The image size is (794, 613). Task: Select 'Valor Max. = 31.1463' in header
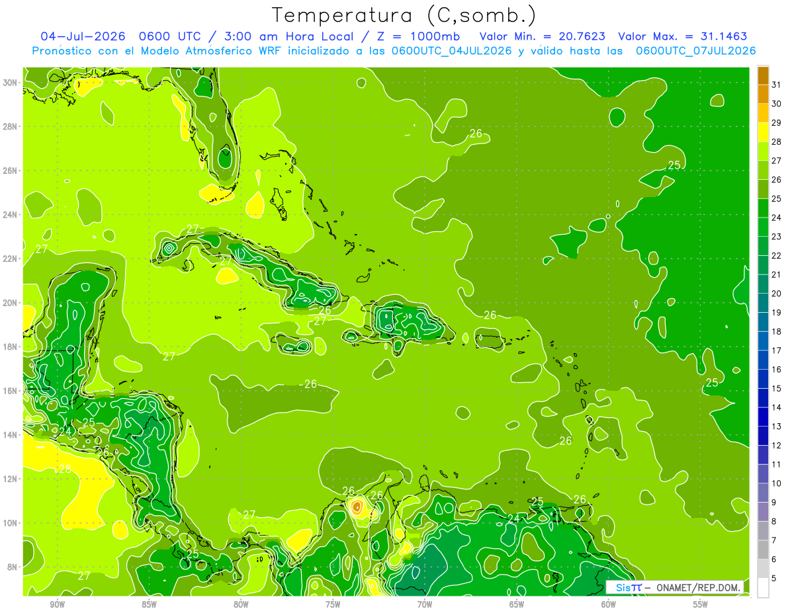pos(682,36)
